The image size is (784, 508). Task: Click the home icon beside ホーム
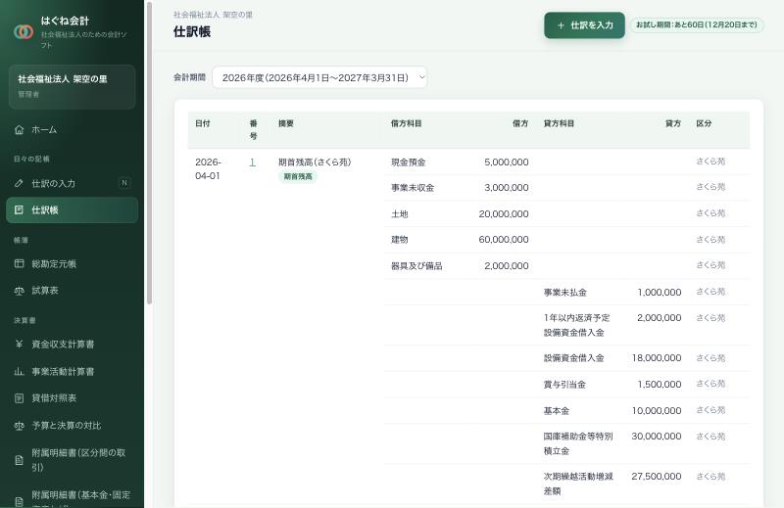click(x=19, y=130)
